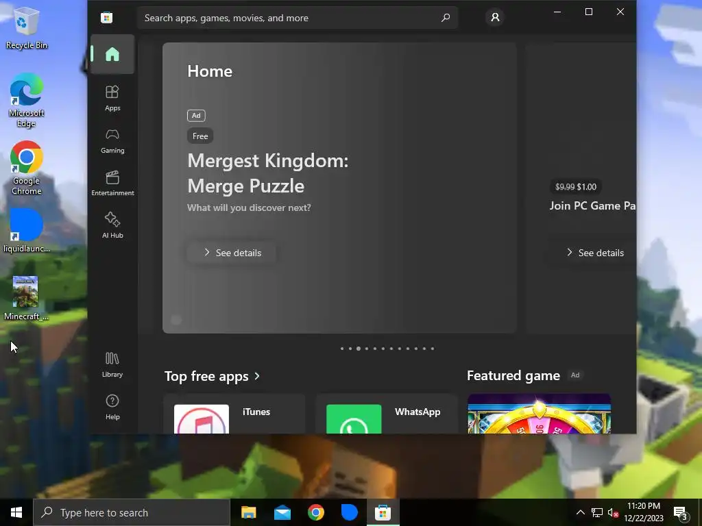
Task: Open the Top free apps heading
Action: click(206, 376)
